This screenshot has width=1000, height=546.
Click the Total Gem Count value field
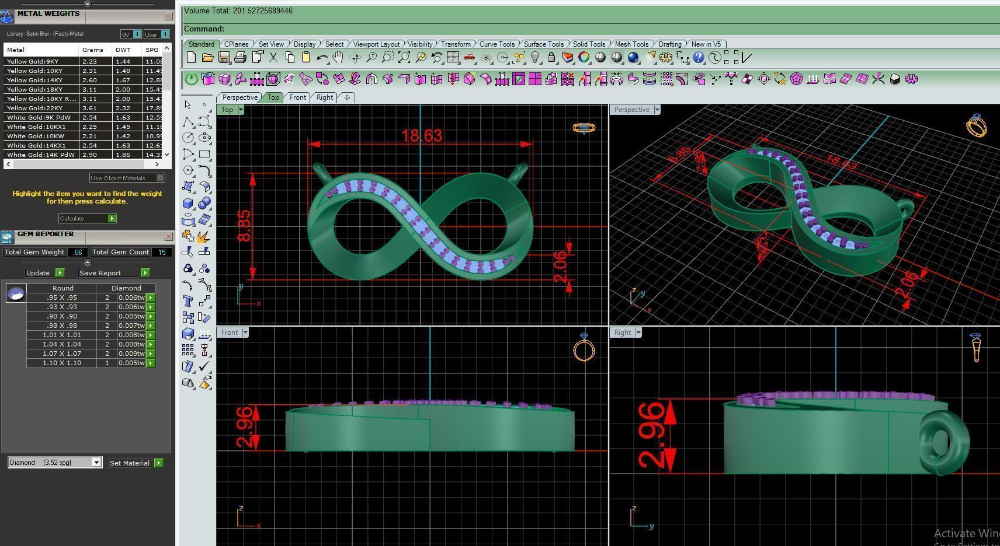pos(161,252)
